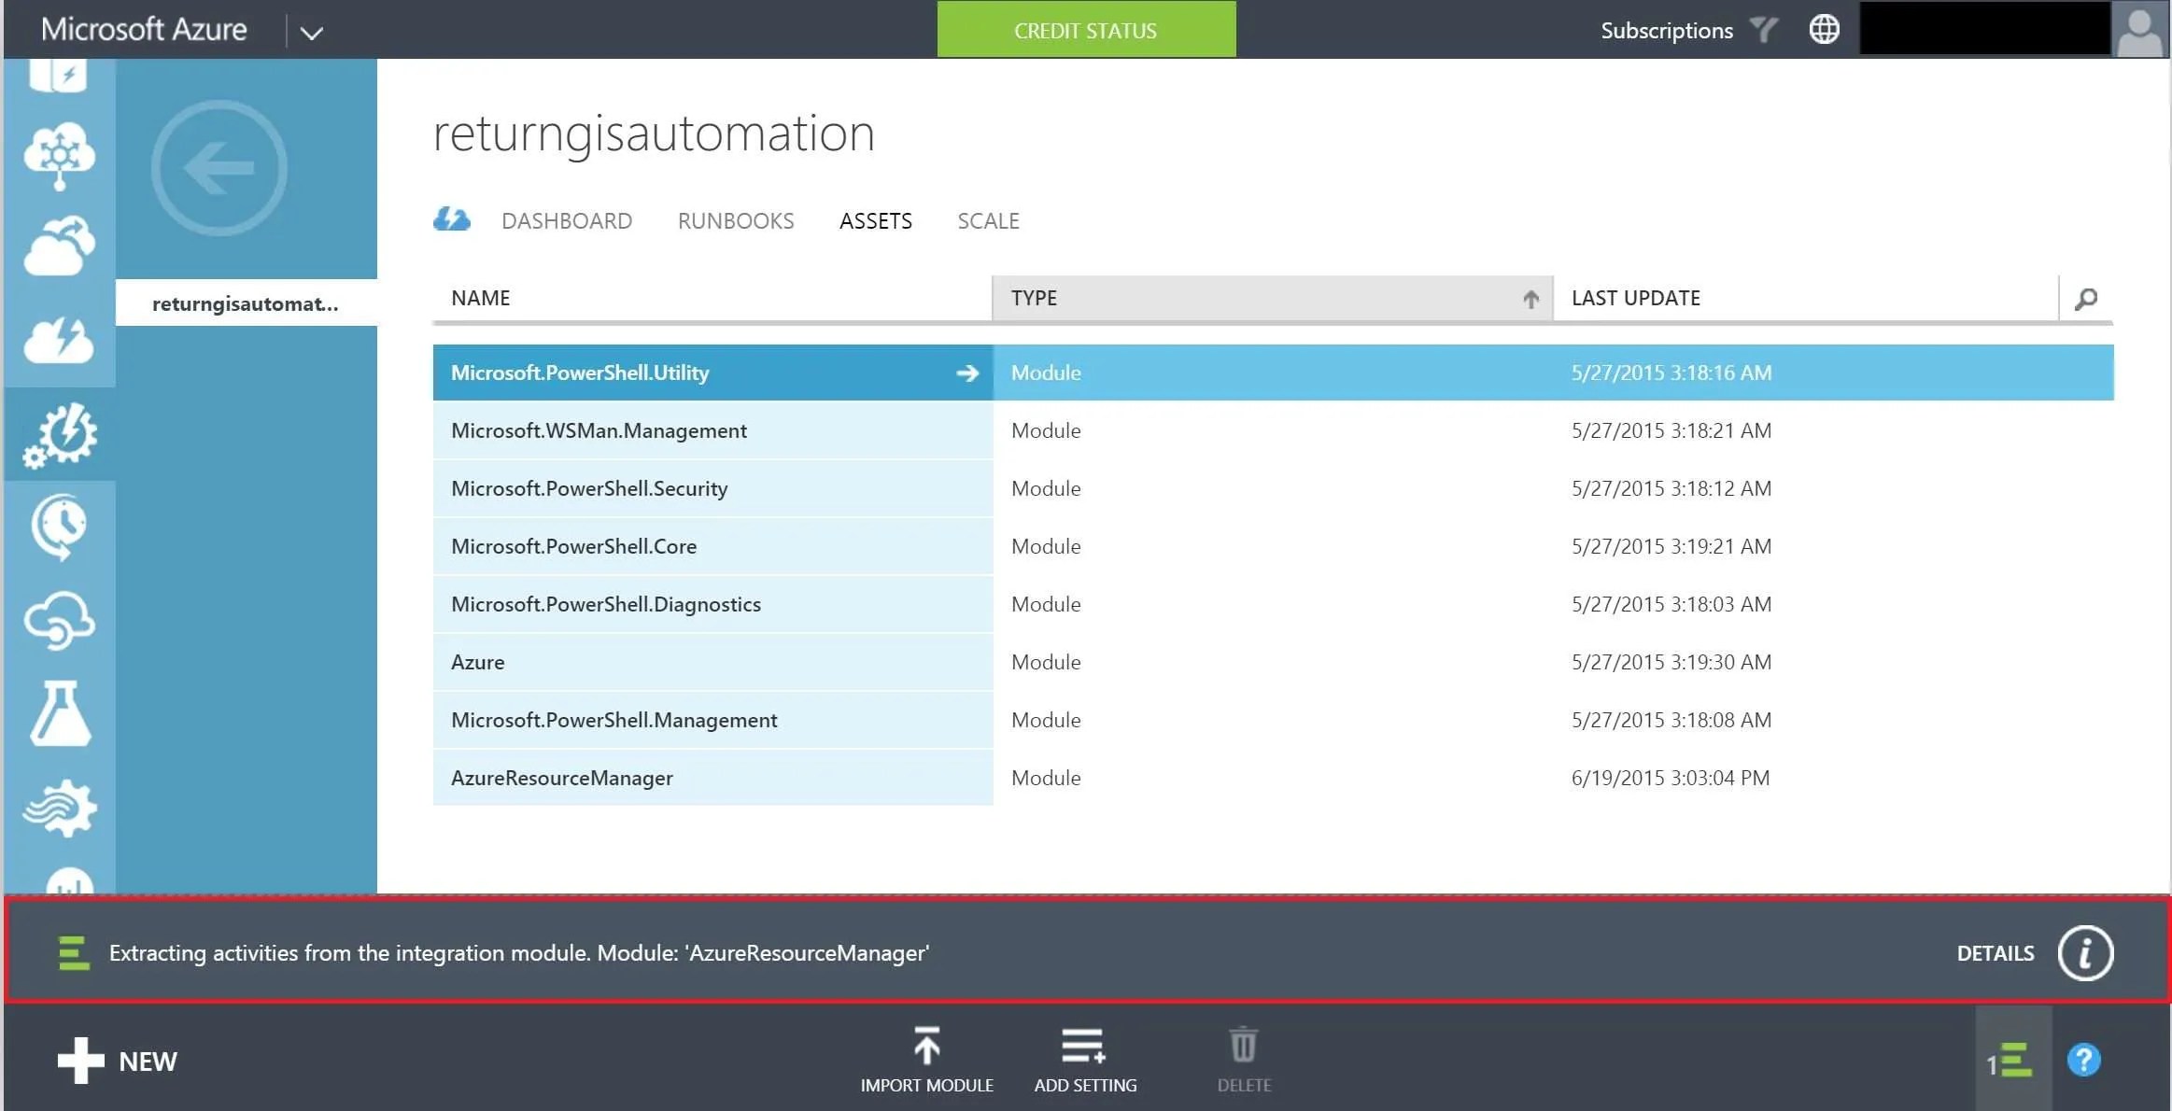Image resolution: width=2172 pixels, height=1111 pixels.
Task: Expand the Microsoft Azure chevron dropdown
Action: (312, 33)
